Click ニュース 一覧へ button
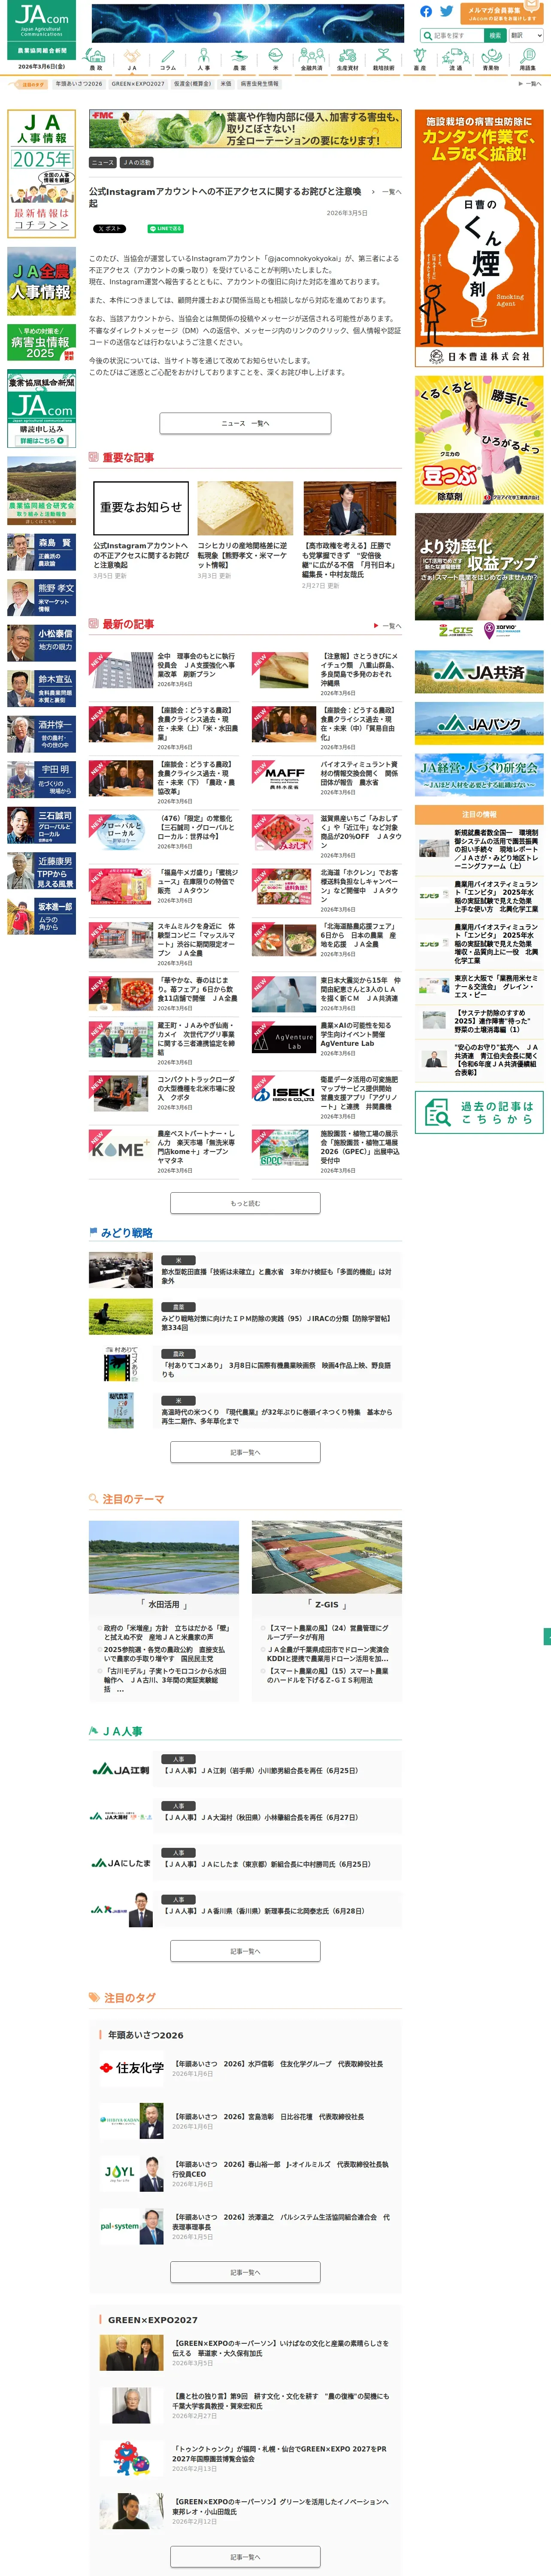The width and height of the screenshot is (551, 2576). (x=245, y=423)
